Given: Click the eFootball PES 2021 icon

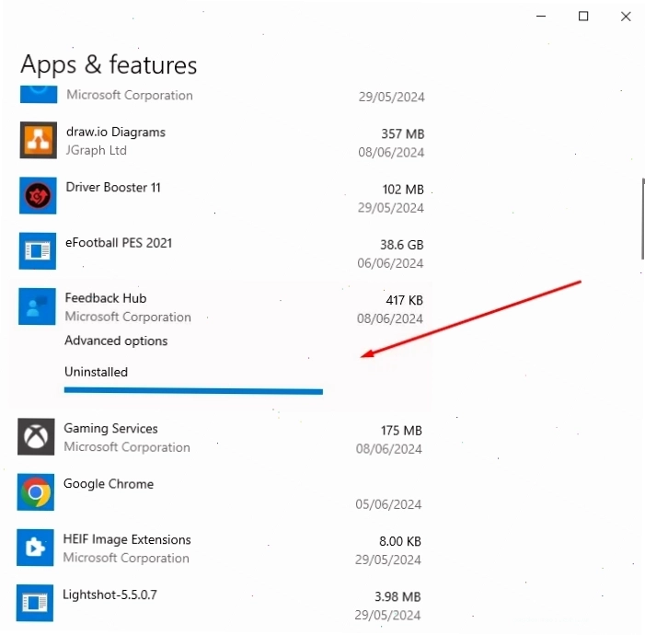Looking at the screenshot, I should click(38, 250).
